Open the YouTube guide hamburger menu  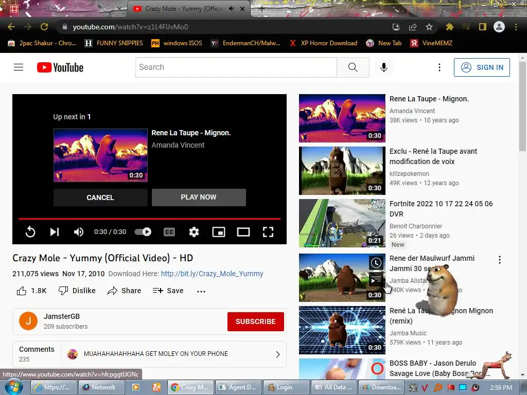(x=19, y=67)
